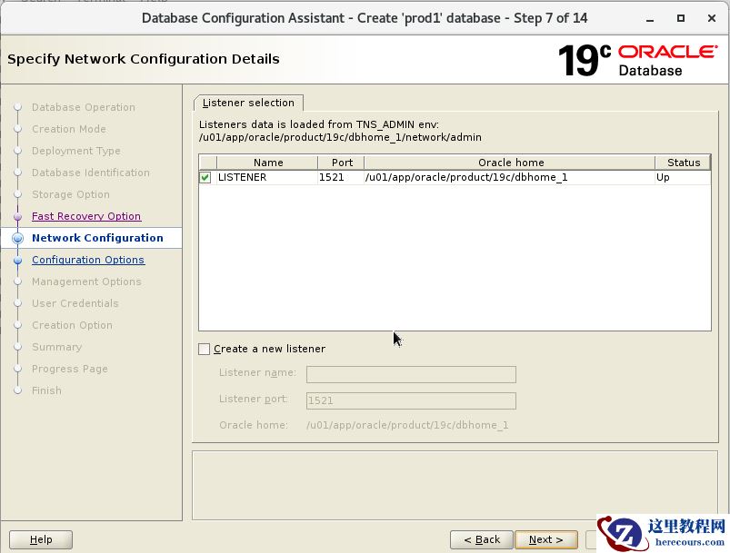Click Listener name input field
Image resolution: width=730 pixels, height=553 pixels.
click(x=411, y=374)
